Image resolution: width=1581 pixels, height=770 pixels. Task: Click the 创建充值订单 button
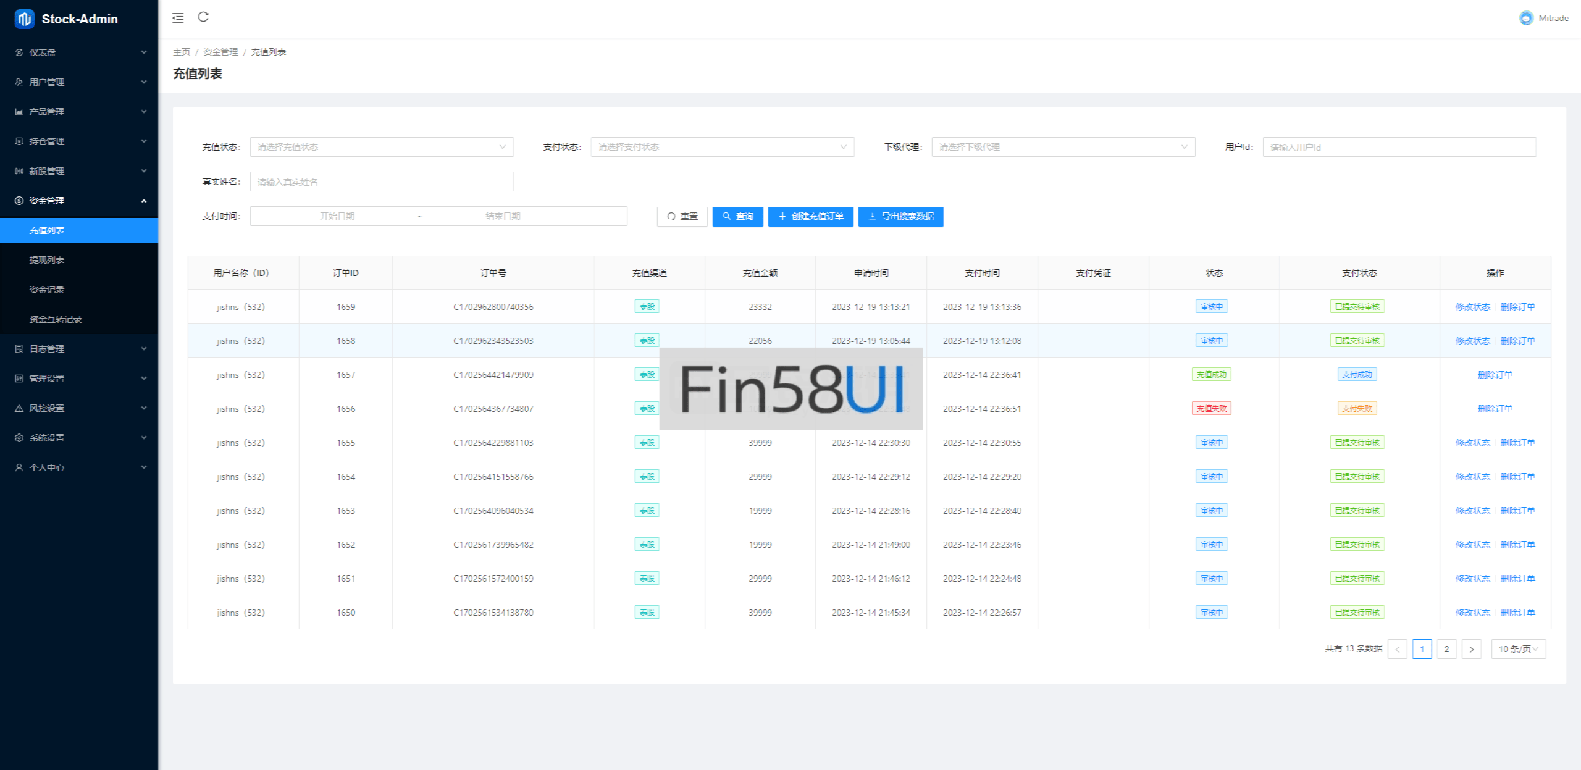pyautogui.click(x=810, y=217)
